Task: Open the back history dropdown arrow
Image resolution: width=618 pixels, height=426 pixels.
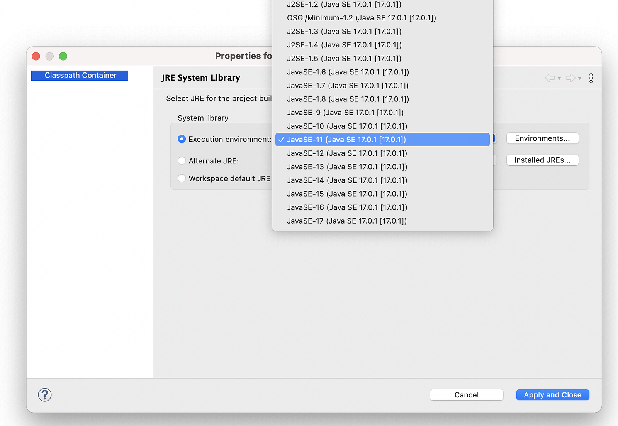Action: click(x=559, y=79)
